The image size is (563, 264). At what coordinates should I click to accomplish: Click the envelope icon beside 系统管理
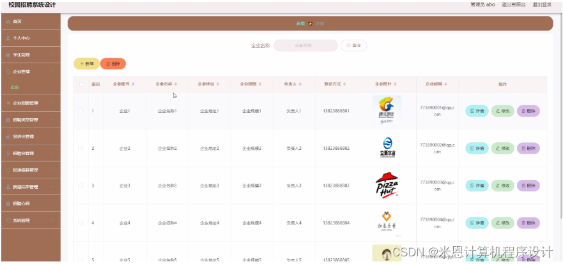pyautogui.click(x=8, y=220)
